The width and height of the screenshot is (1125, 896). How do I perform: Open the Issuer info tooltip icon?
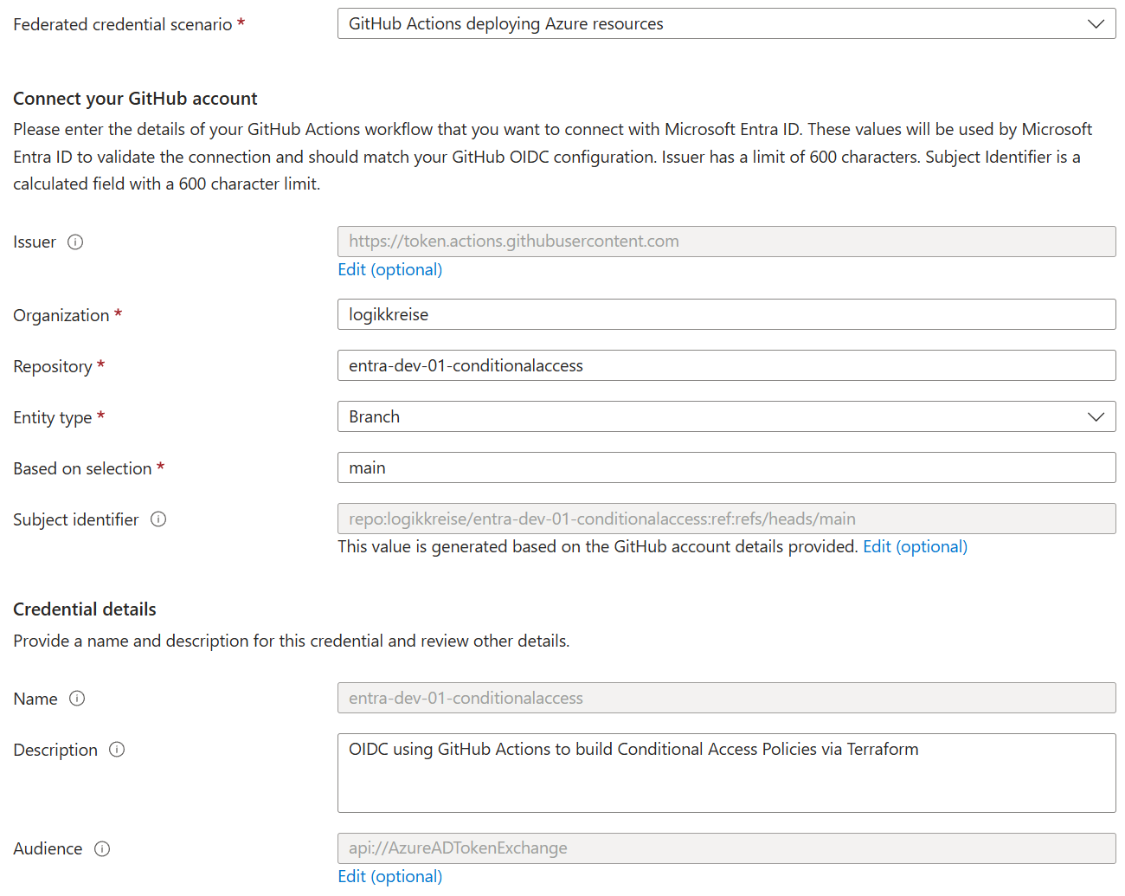(x=75, y=242)
